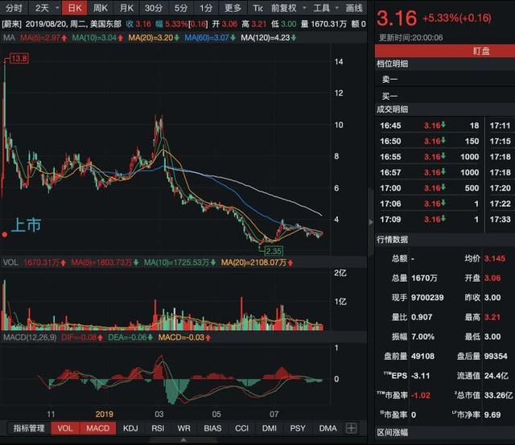Click the 更多 more periods button
The image size is (515, 445).
point(233,7)
